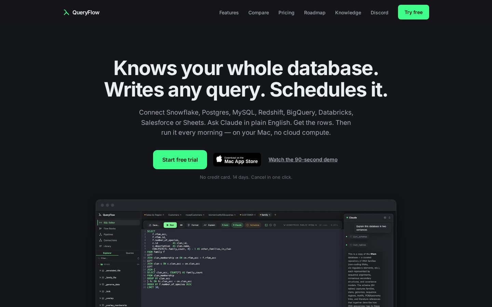
Task: Click the Pipelines icon in app sidebar
Action: click(101, 234)
